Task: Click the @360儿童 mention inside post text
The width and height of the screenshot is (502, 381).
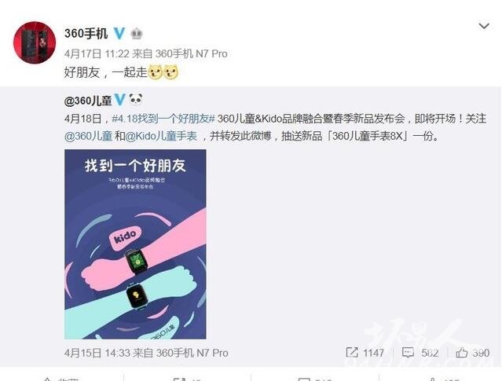Action: 88,136
